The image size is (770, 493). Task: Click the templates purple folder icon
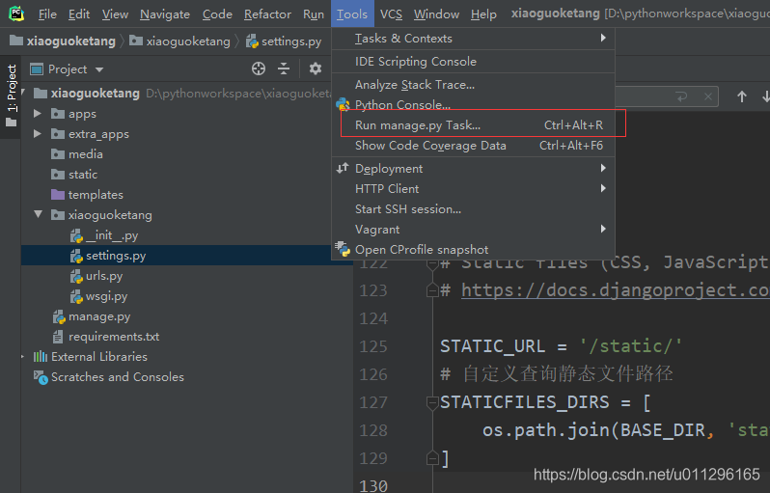pos(58,195)
